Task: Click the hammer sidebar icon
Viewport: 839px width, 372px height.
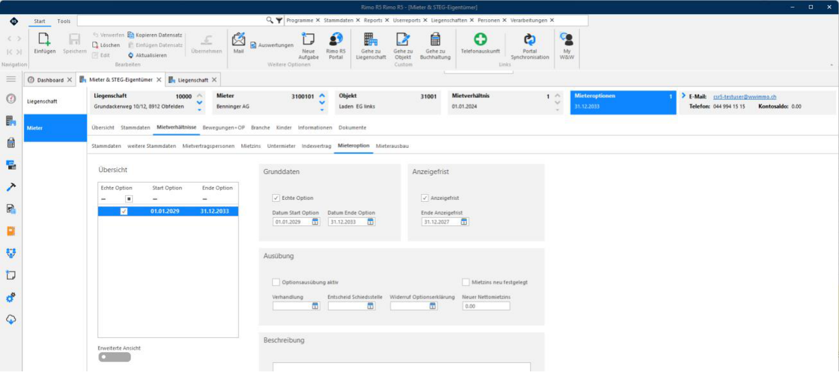Action: (11, 187)
